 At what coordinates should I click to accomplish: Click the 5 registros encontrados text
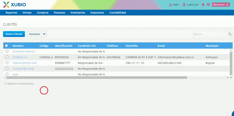click(19, 84)
